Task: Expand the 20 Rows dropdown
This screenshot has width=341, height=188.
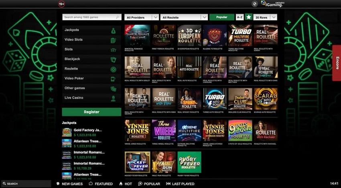Action: coord(265,17)
